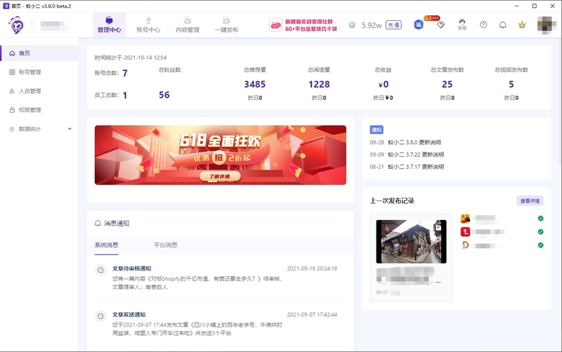Click green check for third platform
The image size is (562, 352).
click(x=540, y=245)
